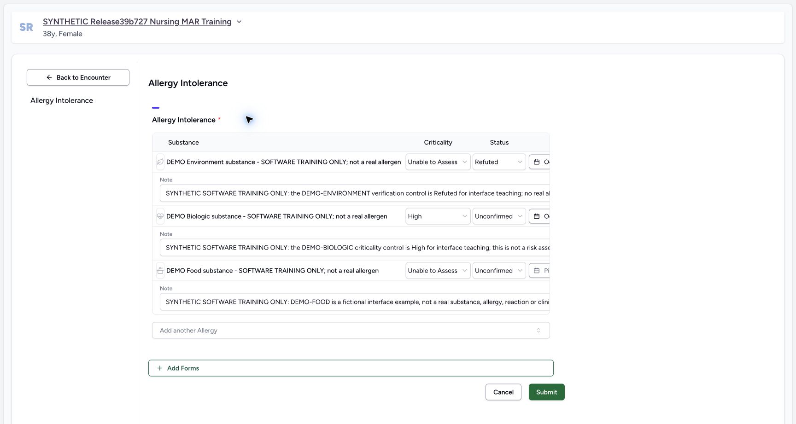Submit the allergy intolerance form
The height and width of the screenshot is (424, 796).
(547, 392)
